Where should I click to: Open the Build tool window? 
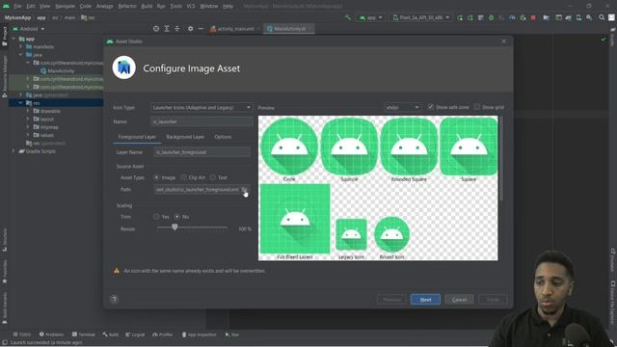pyautogui.click(x=111, y=334)
